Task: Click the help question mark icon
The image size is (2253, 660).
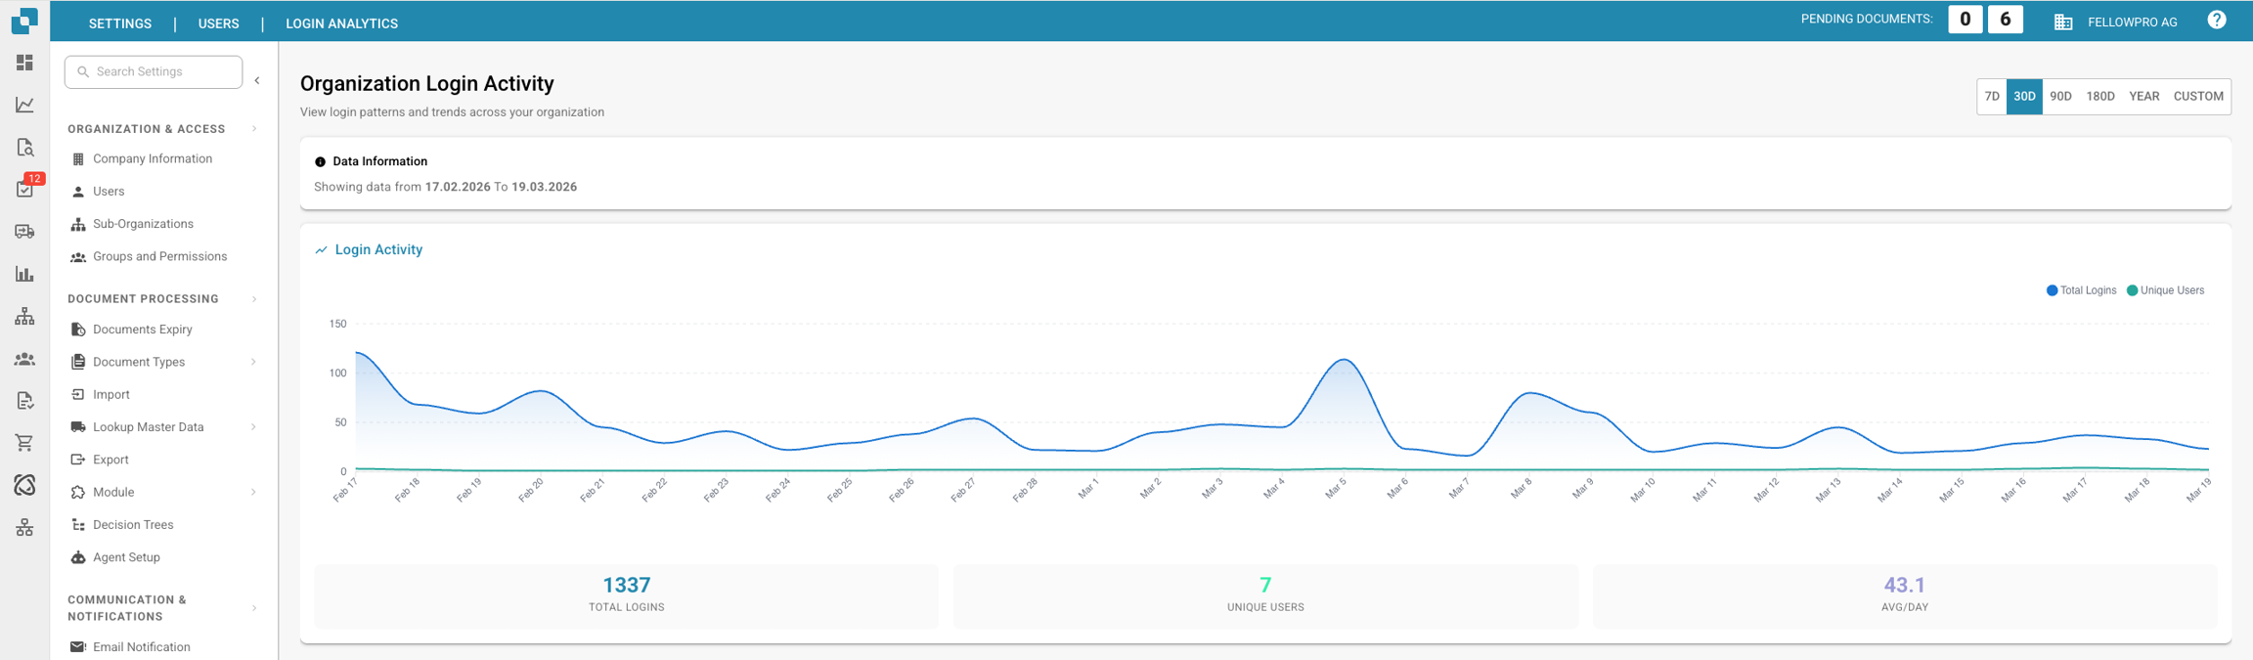Action: click(x=2216, y=21)
